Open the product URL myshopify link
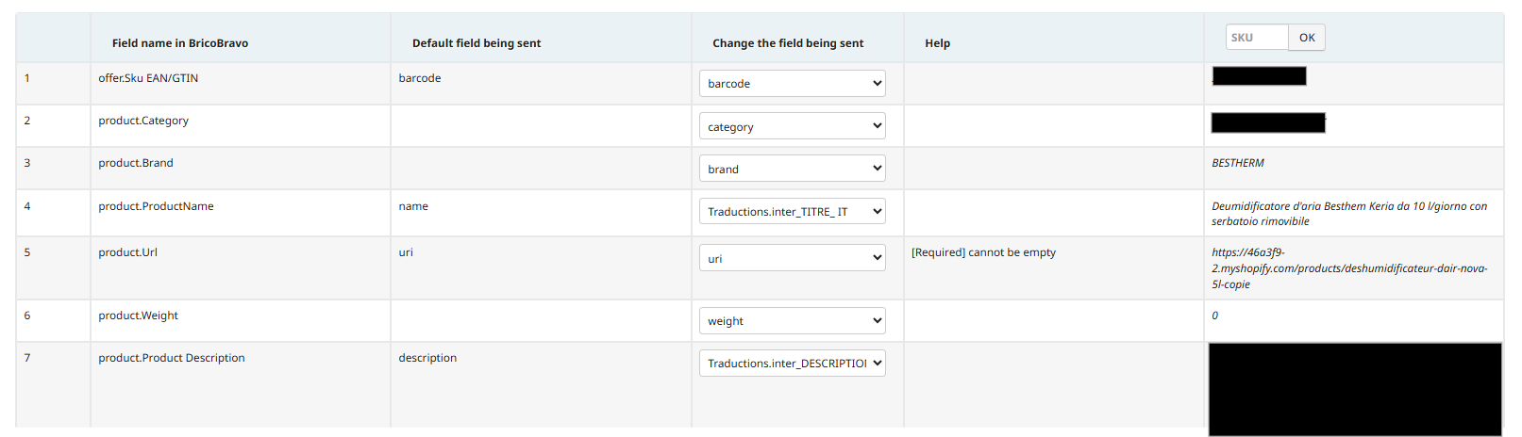The height and width of the screenshot is (437, 1522). (x=1349, y=268)
